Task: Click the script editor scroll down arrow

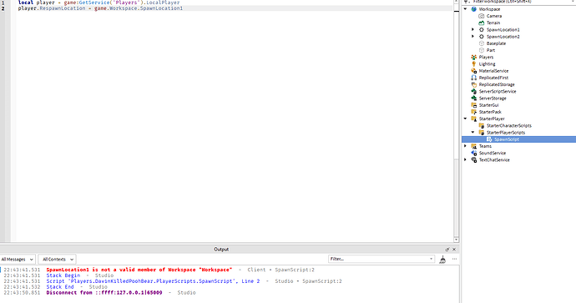Action: coord(457,240)
